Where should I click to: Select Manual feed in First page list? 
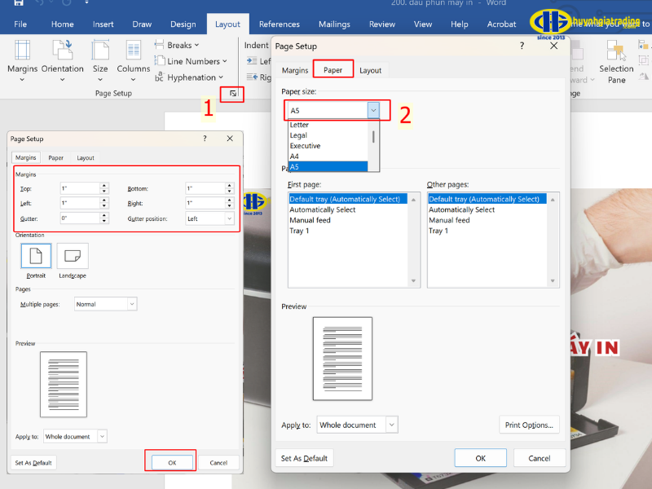[310, 220]
